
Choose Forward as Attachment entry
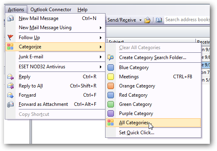(x=55, y=104)
